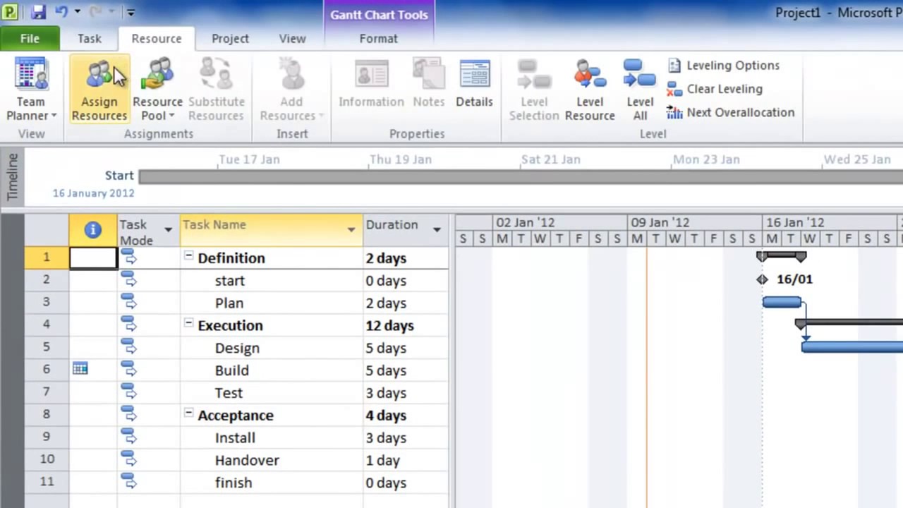Viewport: 903px width, 508px height.
Task: Select the "Plan" task name cell
Action: pyautogui.click(x=272, y=303)
